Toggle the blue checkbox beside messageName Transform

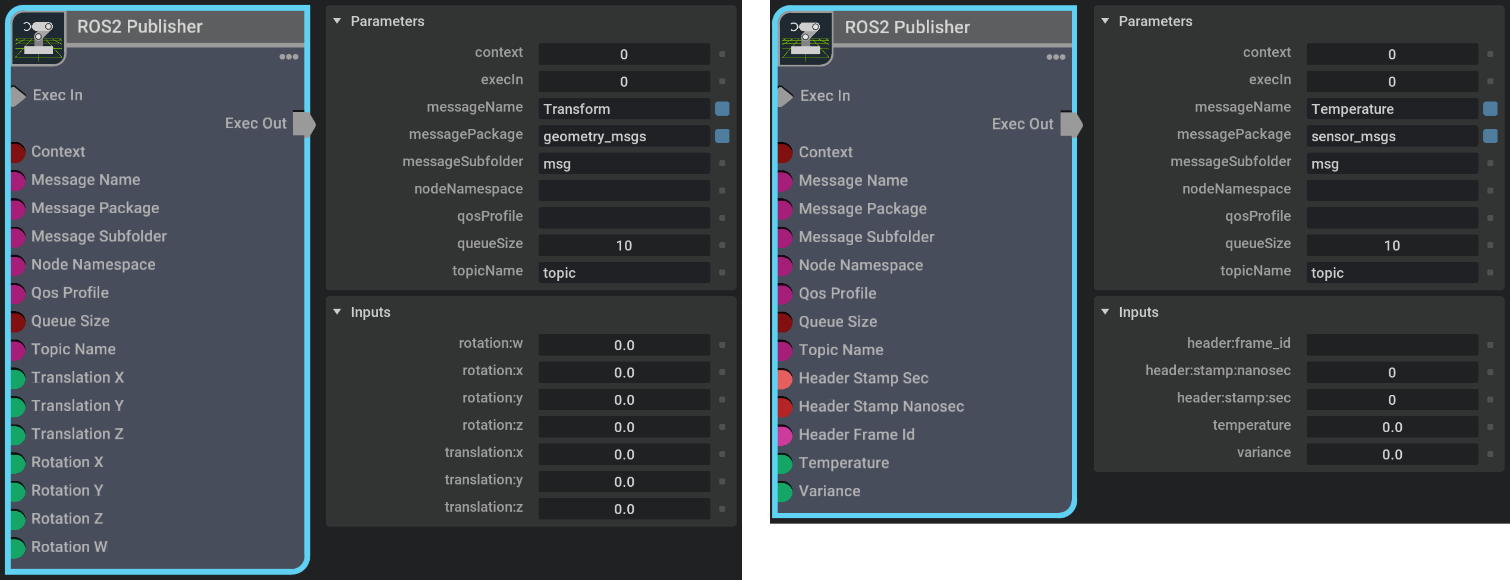coord(722,109)
